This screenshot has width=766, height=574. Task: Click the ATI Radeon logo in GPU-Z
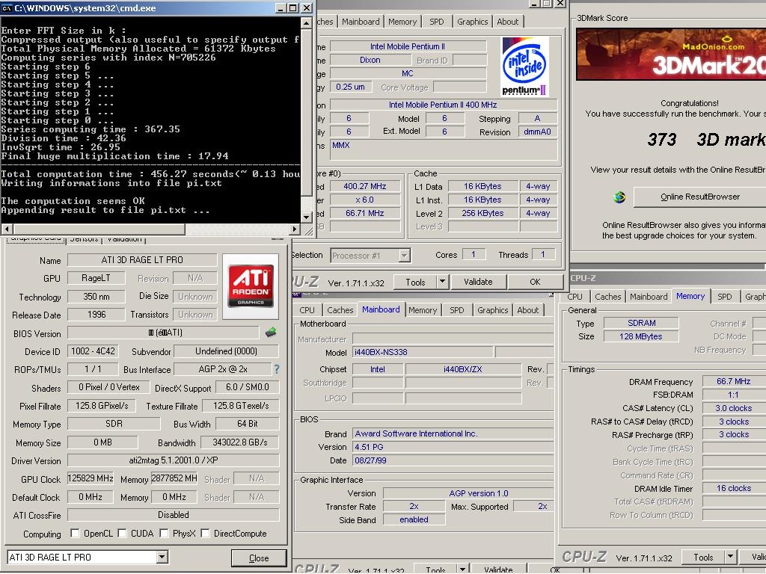coord(251,286)
